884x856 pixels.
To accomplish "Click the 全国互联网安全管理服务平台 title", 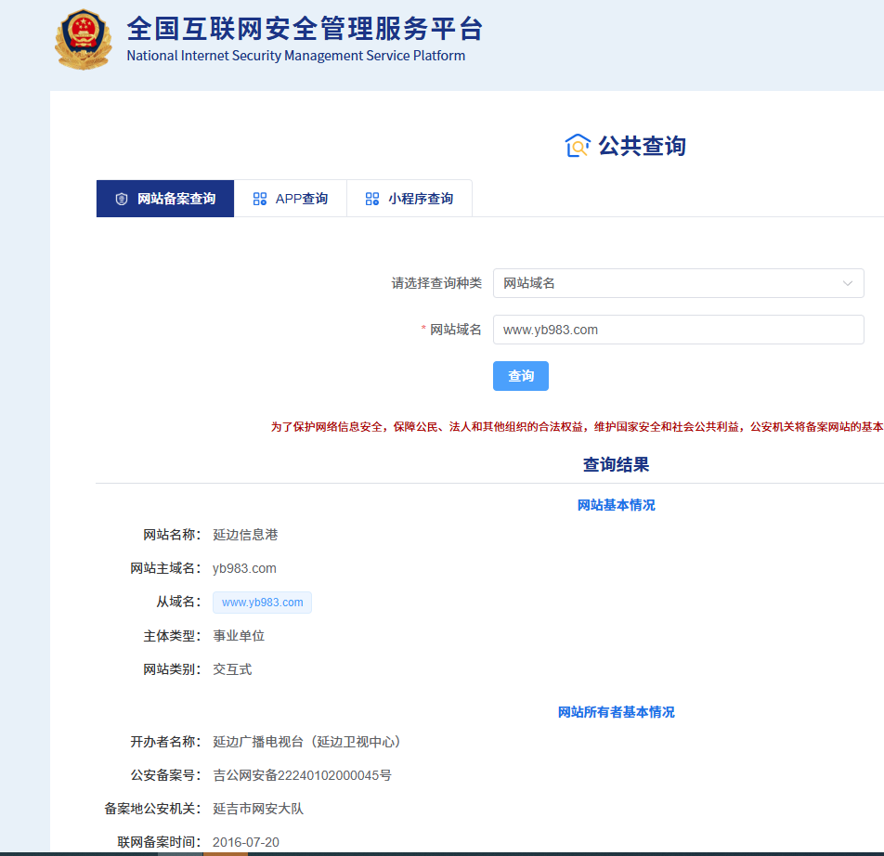I will 305,29.
